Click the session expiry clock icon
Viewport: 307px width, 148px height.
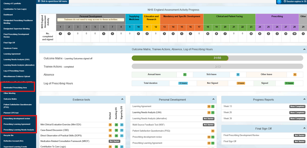285,1
